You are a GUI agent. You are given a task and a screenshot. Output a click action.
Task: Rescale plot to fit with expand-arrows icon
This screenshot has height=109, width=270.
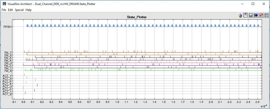266,15
